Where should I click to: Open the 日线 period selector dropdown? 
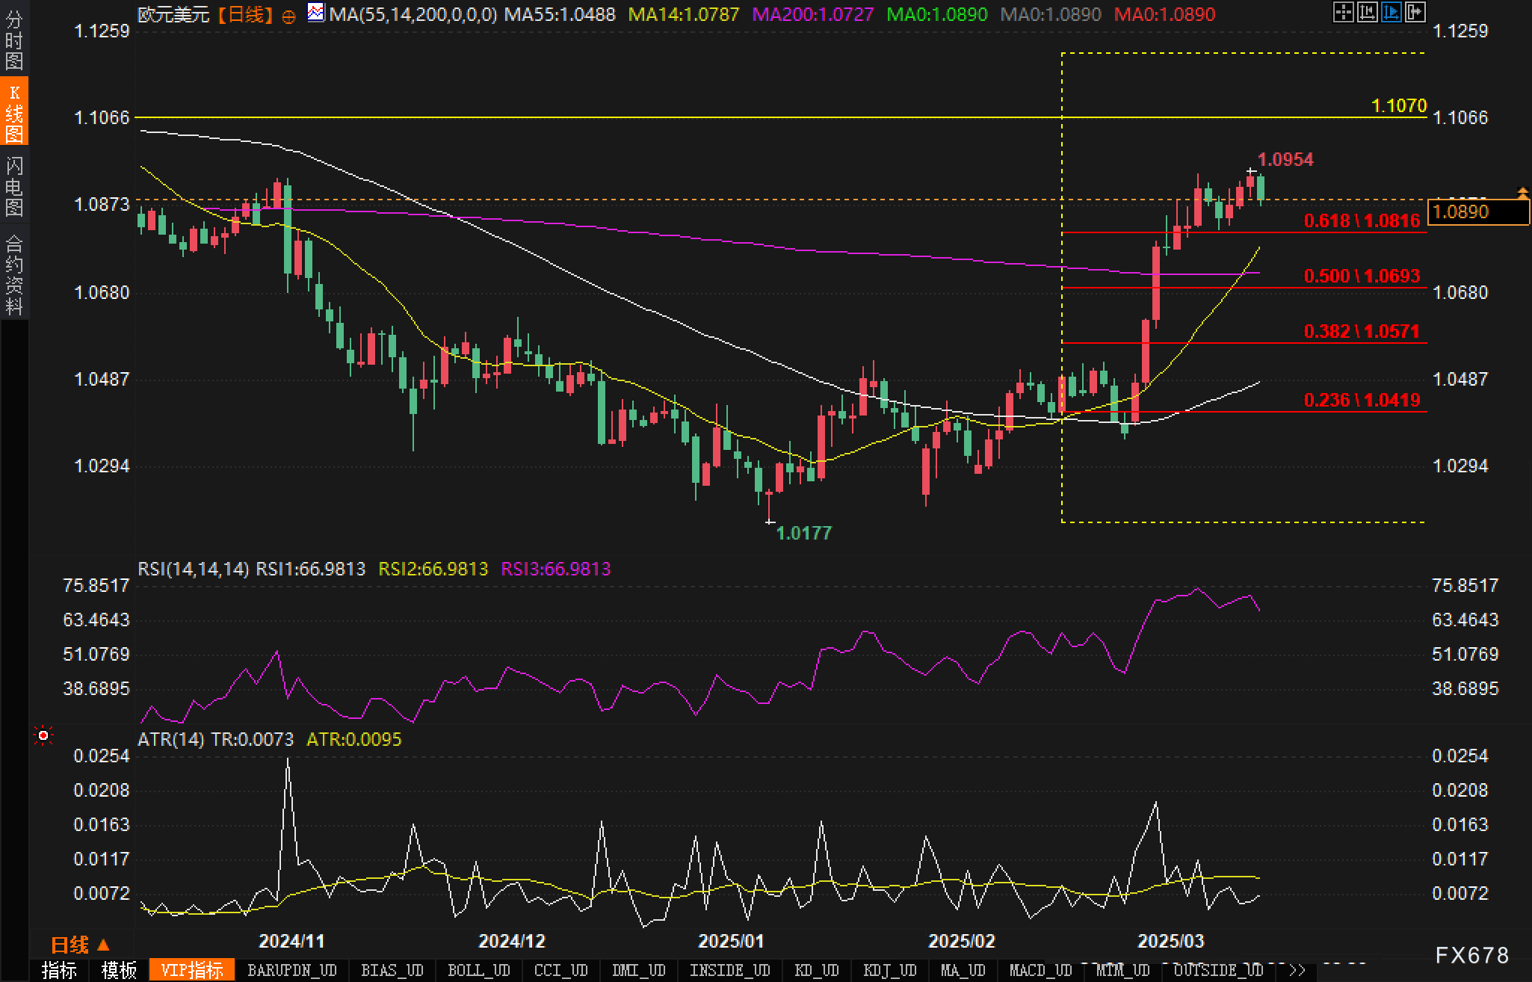click(80, 945)
